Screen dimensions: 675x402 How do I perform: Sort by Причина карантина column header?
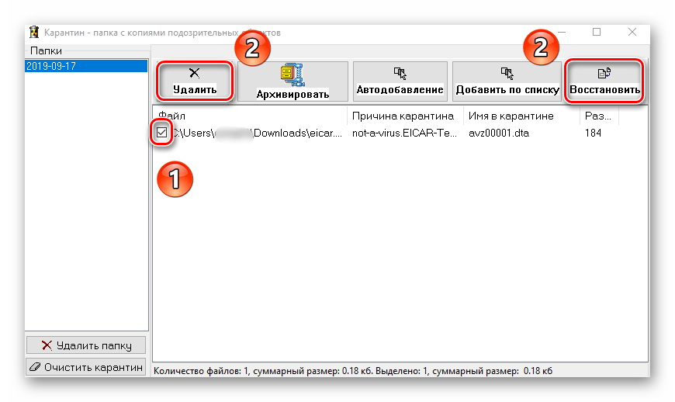point(403,116)
